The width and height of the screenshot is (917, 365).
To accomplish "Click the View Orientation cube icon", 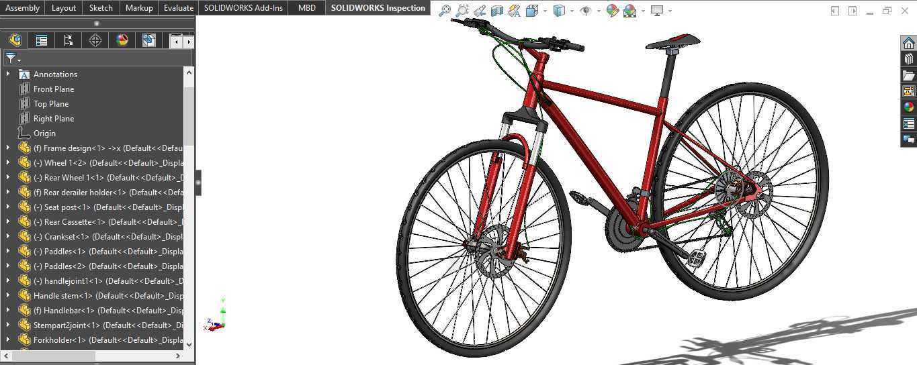I will pyautogui.click(x=532, y=11).
